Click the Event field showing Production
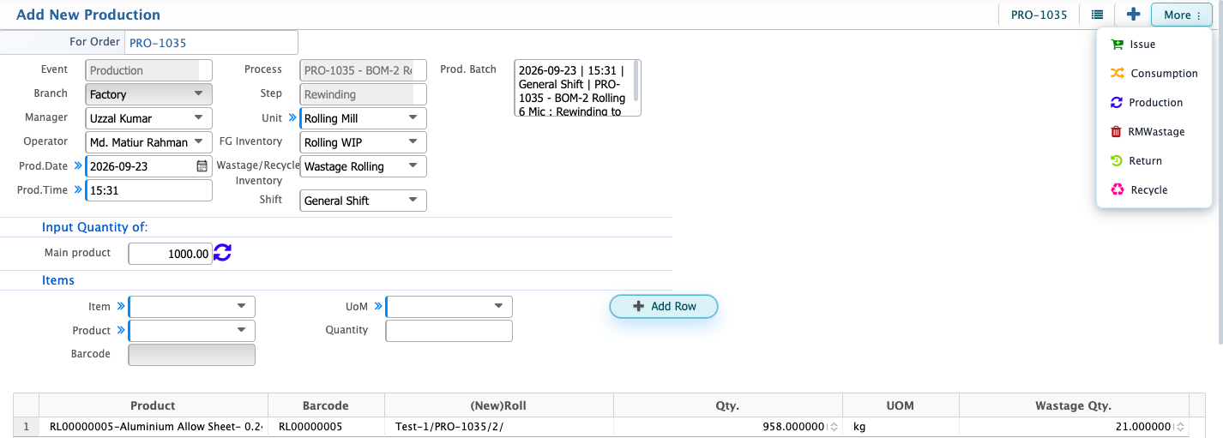 [149, 70]
